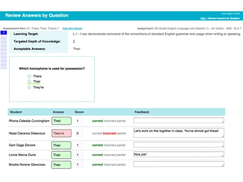This screenshot has width=243, height=182.
Task: Click student name Linnie Mame Durie
Action: point(22,155)
